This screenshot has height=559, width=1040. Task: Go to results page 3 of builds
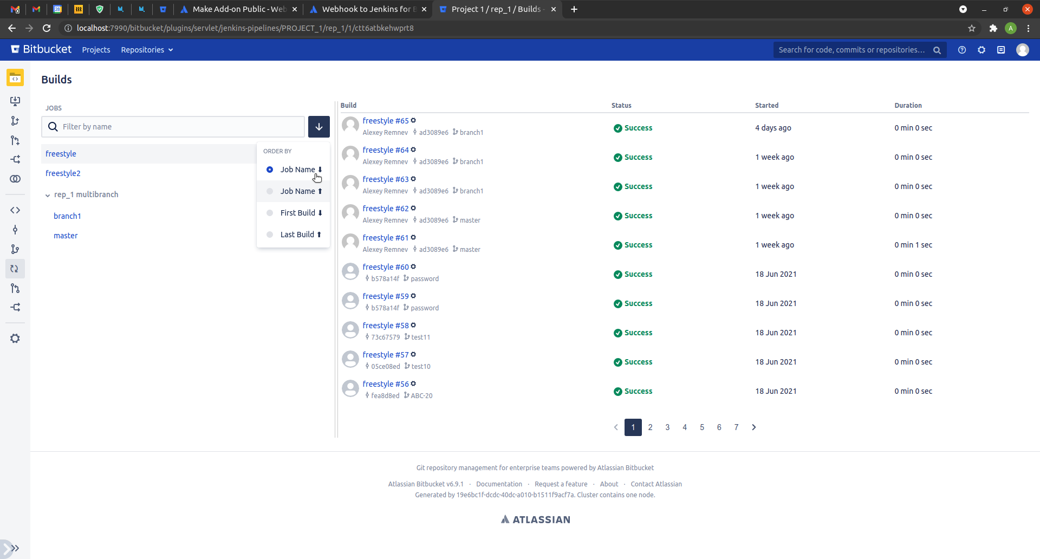click(667, 427)
